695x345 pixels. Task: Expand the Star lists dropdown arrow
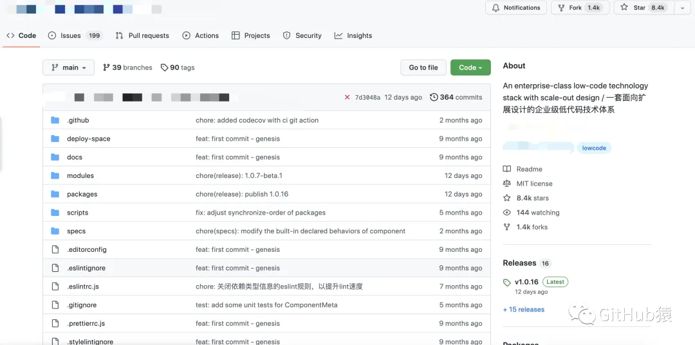point(682,8)
